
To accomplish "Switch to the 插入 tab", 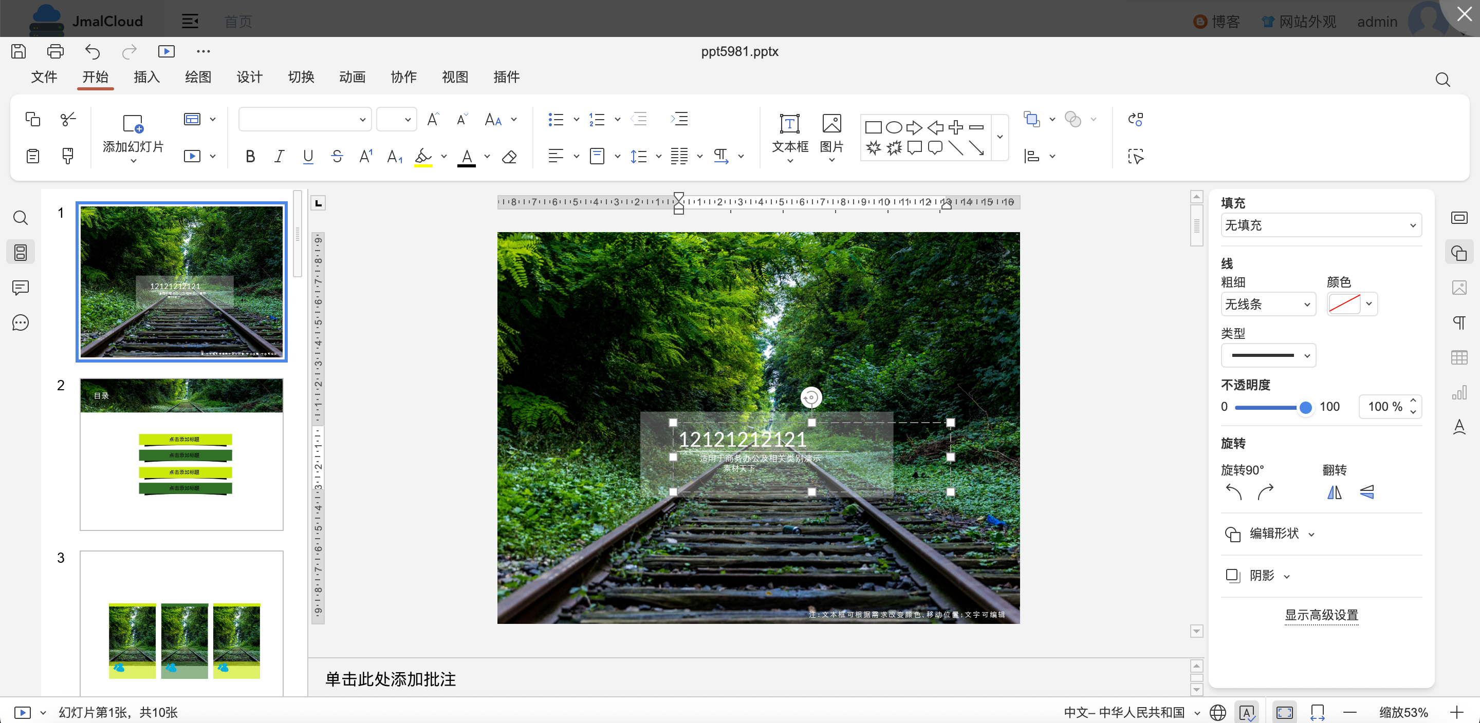I will coord(146,77).
